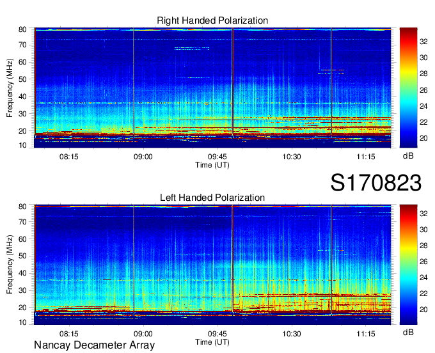Select "08:15" time tick of Left Handed plot

click(69, 334)
